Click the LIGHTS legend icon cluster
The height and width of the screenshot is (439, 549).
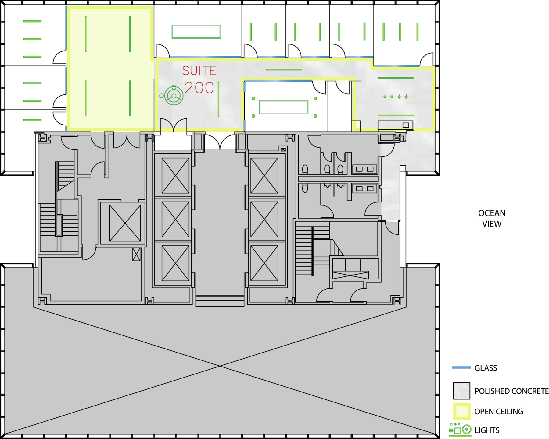pyautogui.click(x=460, y=430)
